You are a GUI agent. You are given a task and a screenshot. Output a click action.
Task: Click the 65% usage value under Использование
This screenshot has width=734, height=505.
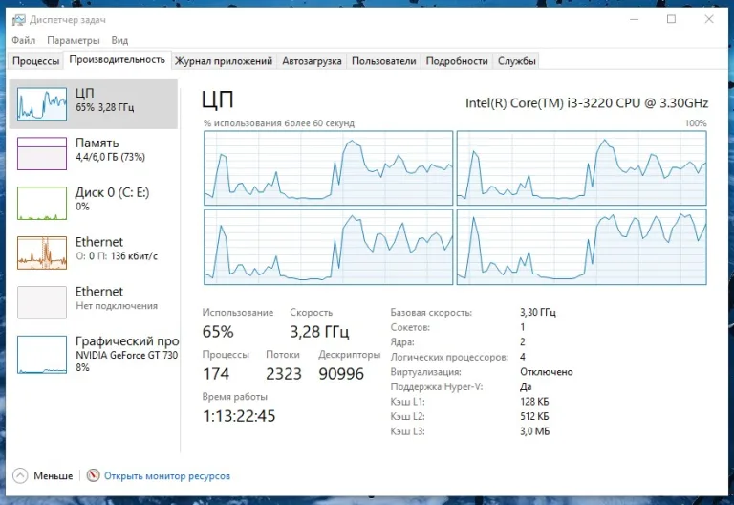[x=218, y=332]
